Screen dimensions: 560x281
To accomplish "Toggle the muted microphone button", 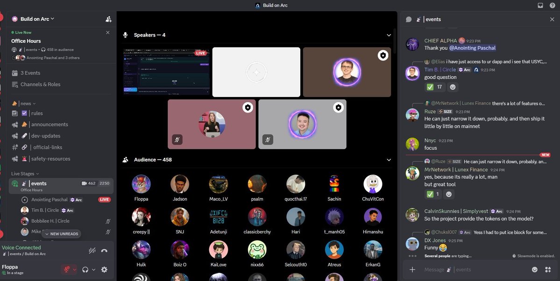I will 66,270.
